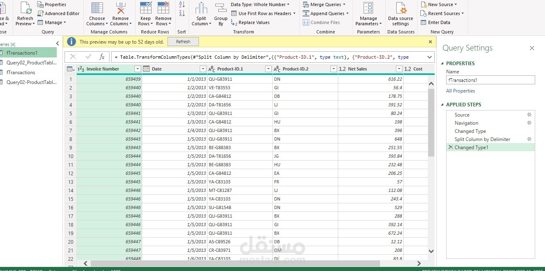Open the Recent Sources dropdown

click(442, 13)
